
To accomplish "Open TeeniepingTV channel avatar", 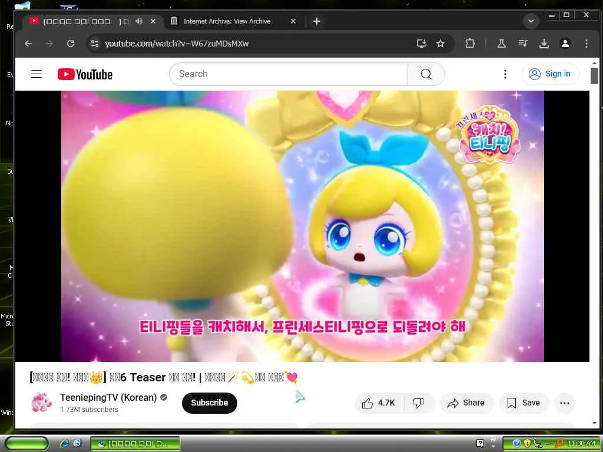I will coord(42,403).
